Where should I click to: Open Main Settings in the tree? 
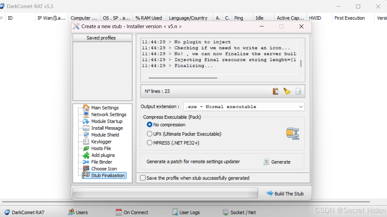pos(105,108)
